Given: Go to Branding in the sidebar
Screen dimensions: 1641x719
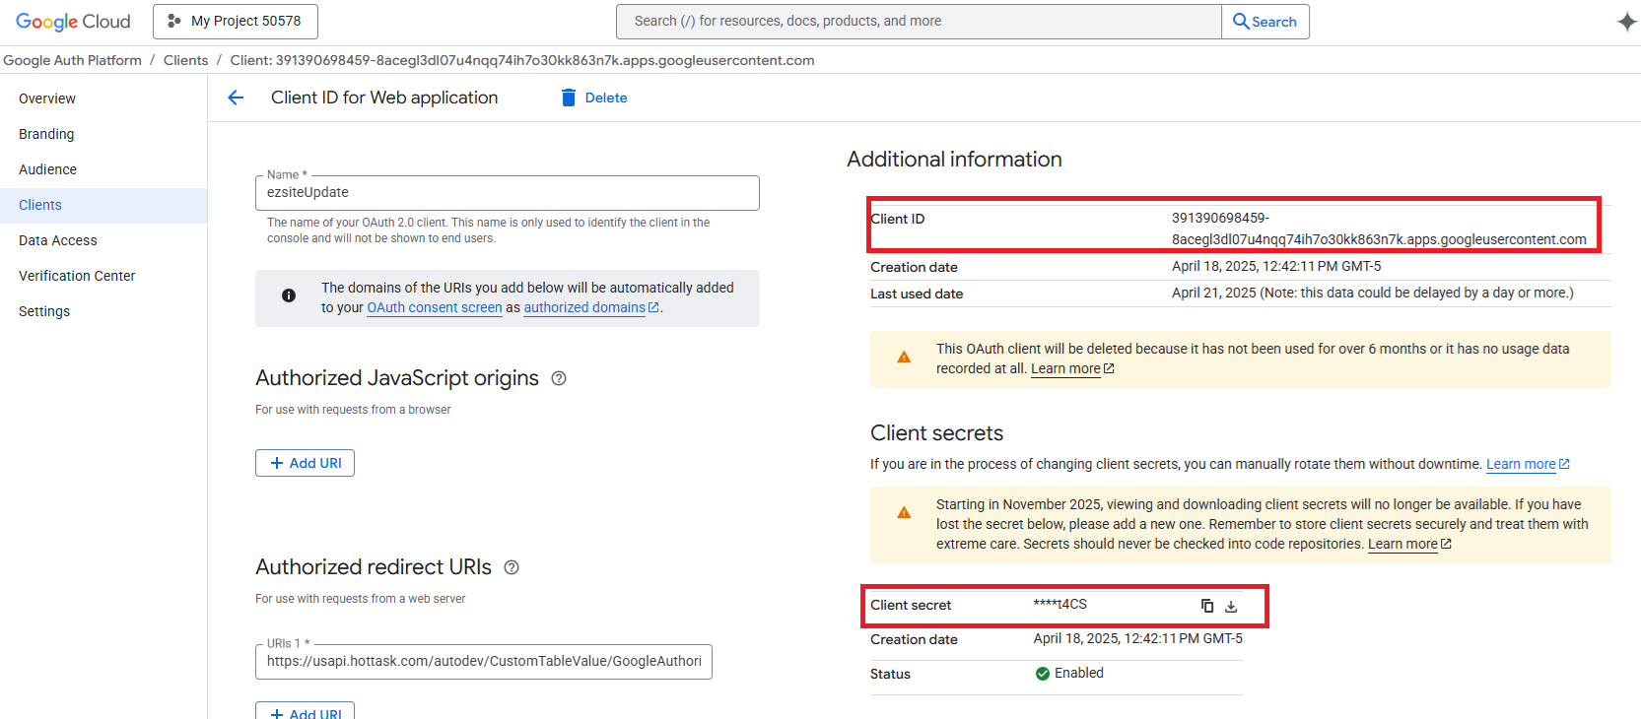Looking at the screenshot, I should coord(46,134).
